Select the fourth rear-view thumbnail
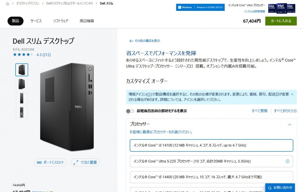This screenshot has width=303, height=192. click(x=22, y=112)
